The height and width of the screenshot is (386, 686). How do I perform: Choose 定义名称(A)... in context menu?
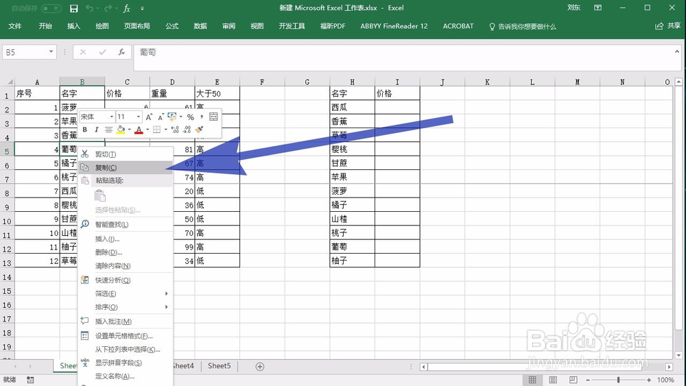pyautogui.click(x=126, y=376)
